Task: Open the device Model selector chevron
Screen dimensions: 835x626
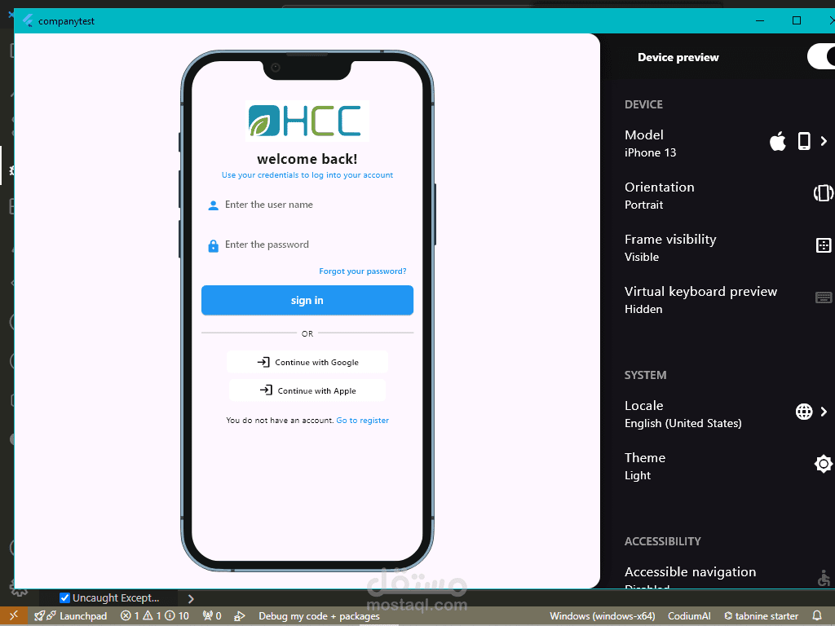Action: 824,141
